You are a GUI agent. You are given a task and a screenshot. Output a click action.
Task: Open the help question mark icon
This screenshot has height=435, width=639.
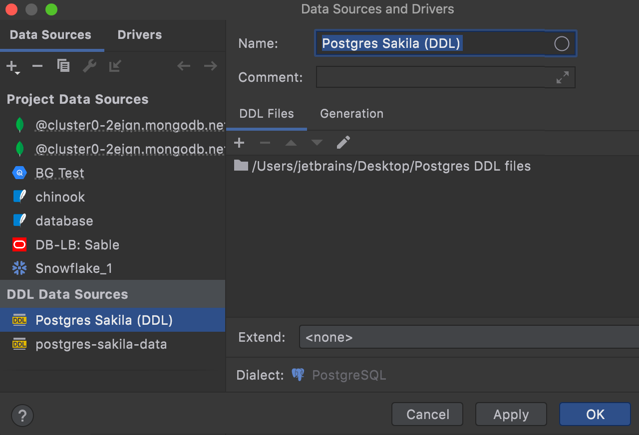(22, 415)
